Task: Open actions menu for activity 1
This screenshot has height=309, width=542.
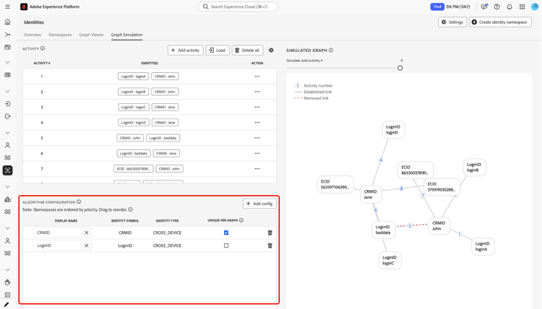Action: coord(257,77)
